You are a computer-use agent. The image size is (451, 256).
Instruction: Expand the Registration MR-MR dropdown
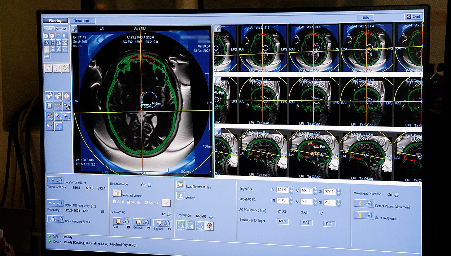coord(211,217)
